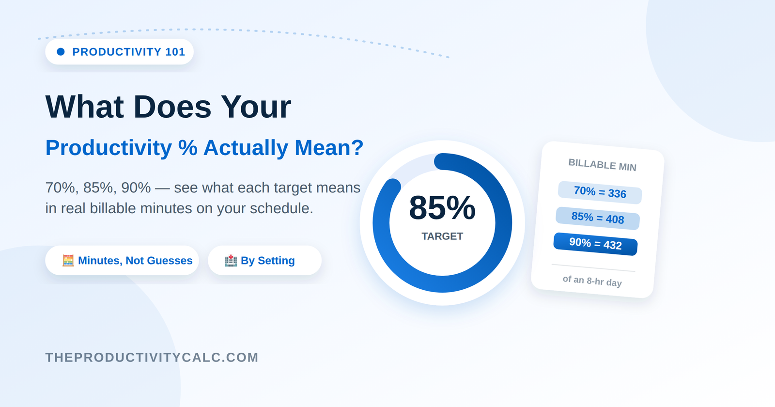Screen dimensions: 775x407
Task: Open the Minutes, Not Guesses pill
Action: [122, 261]
